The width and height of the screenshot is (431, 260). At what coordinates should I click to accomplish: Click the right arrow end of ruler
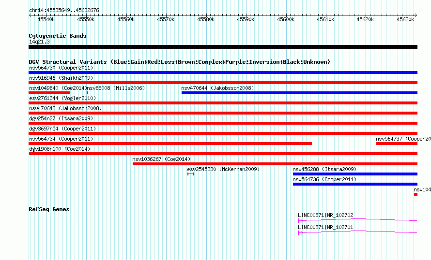[416, 15]
